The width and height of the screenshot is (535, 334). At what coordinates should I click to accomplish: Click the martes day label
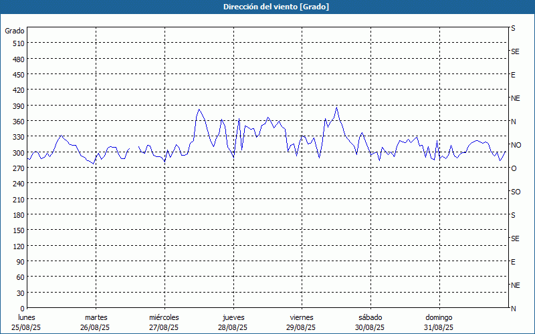tap(96, 317)
